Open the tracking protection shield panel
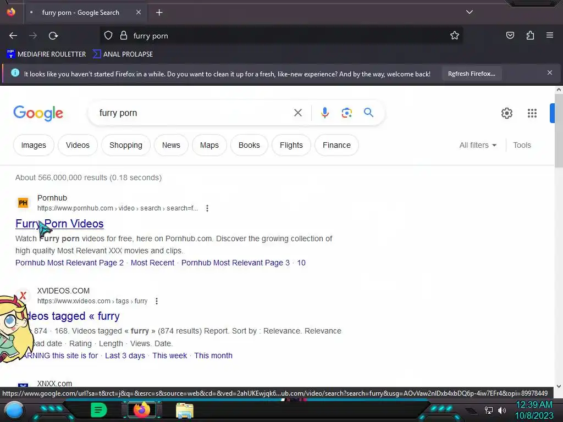 pyautogui.click(x=108, y=36)
